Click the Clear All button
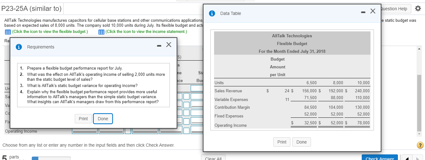 click(213, 158)
